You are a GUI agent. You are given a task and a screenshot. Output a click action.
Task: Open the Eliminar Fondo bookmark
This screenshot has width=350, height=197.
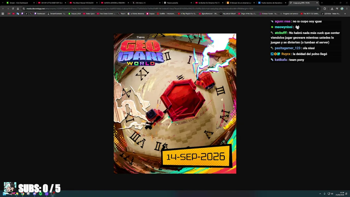(x=268, y=14)
